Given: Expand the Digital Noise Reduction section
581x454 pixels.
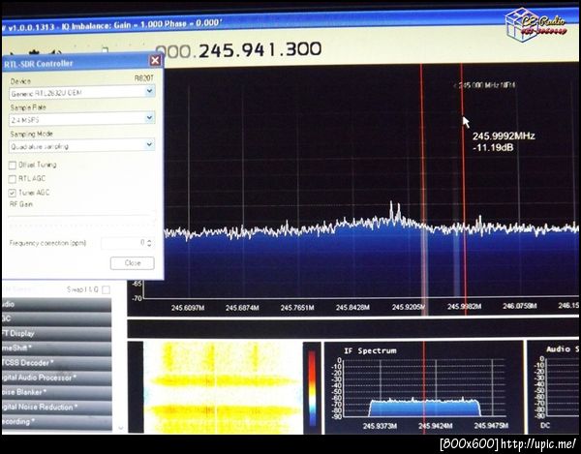Looking at the screenshot, I should 56,408.
